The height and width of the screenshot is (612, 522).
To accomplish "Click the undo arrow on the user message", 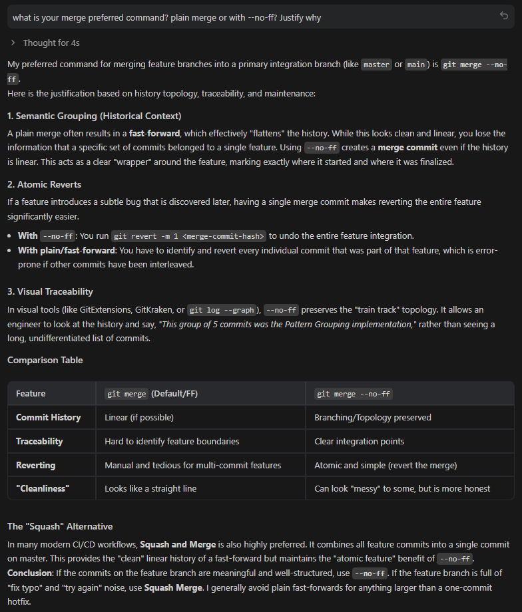I will [x=504, y=16].
